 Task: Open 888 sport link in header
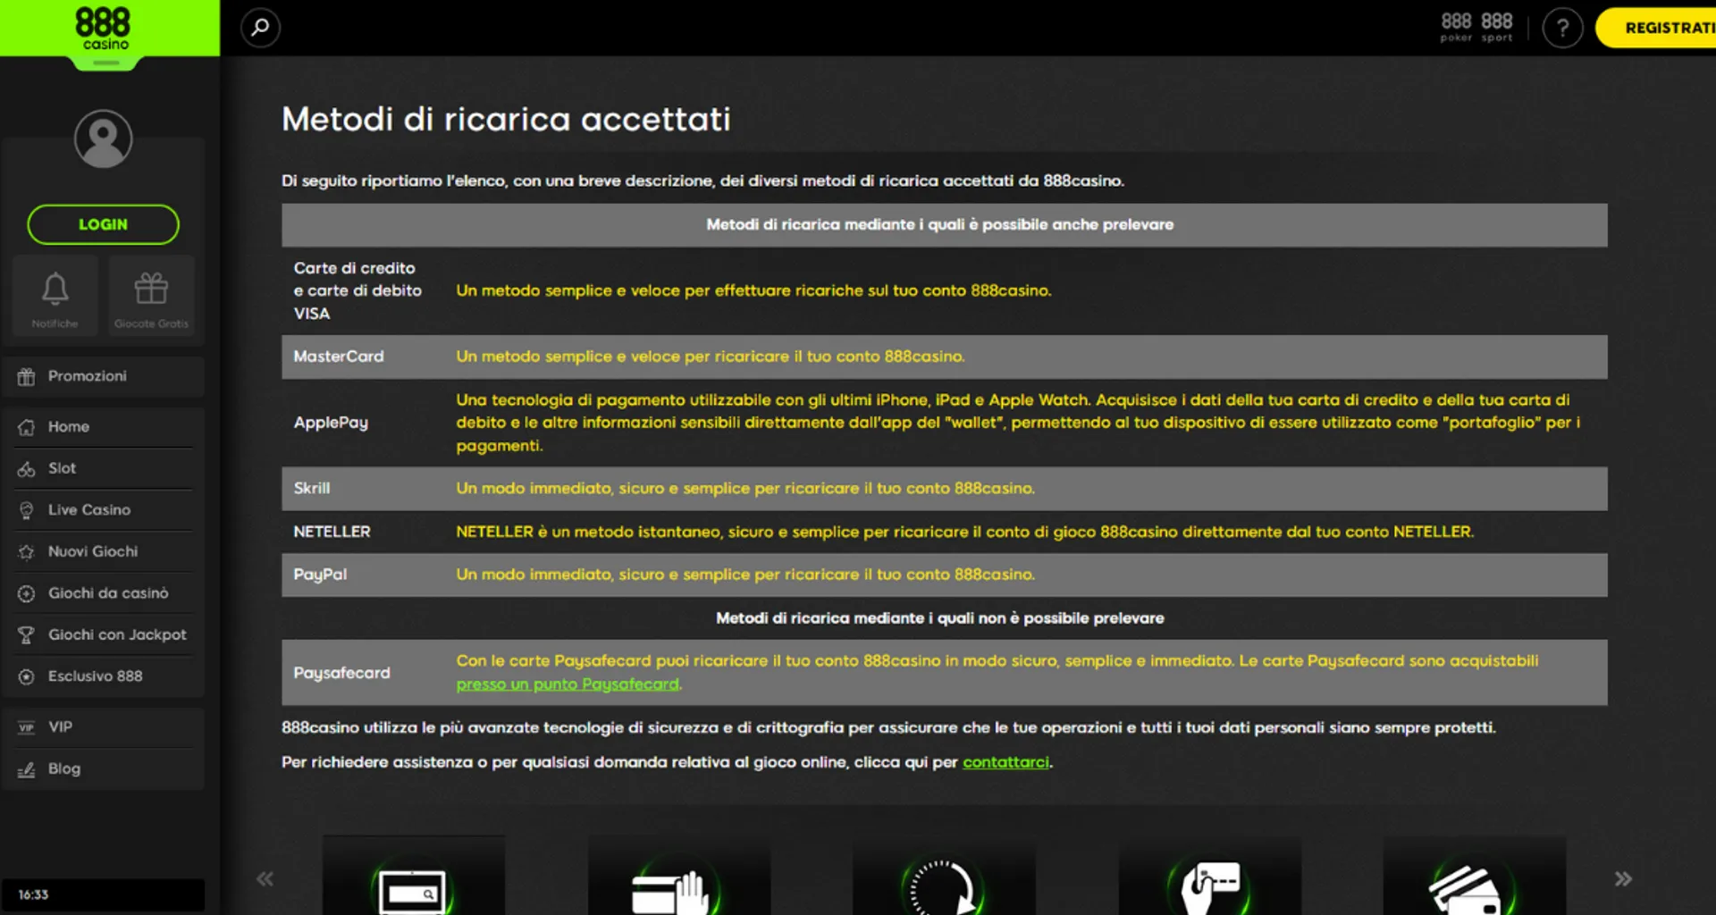1497,27
